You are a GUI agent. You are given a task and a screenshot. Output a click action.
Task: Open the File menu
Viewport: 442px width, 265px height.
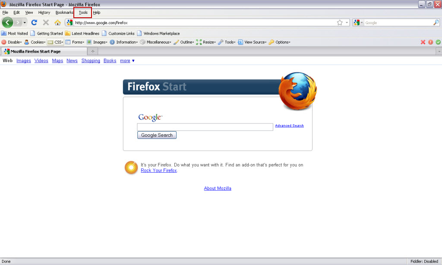pos(5,13)
